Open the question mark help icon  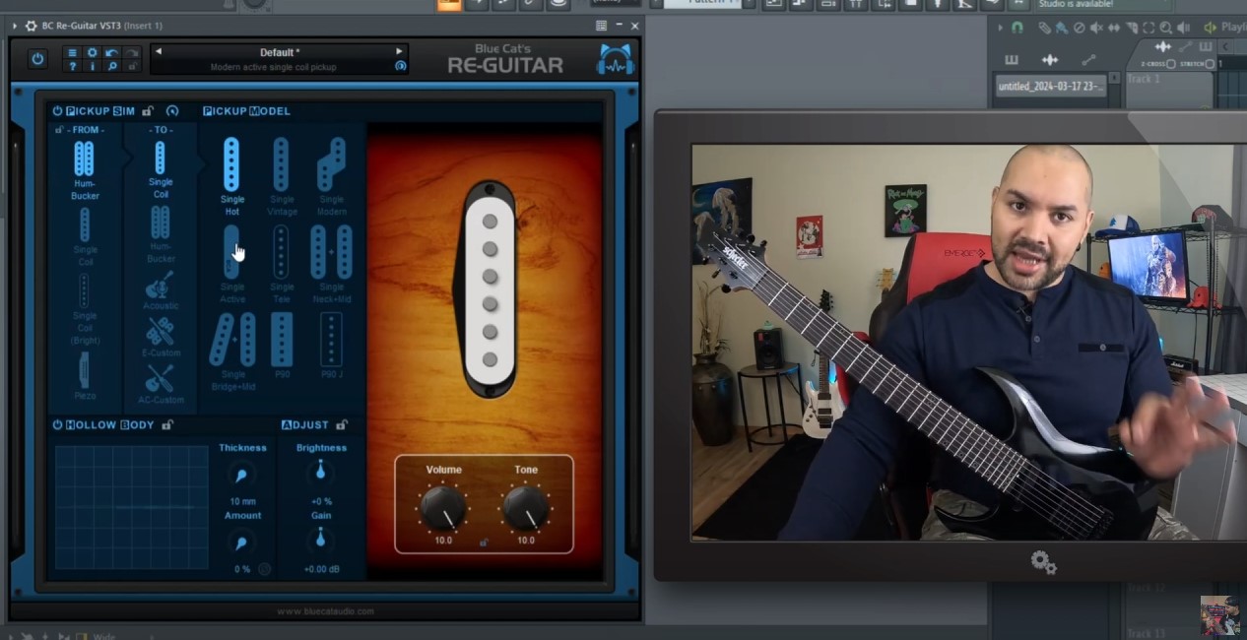72,66
